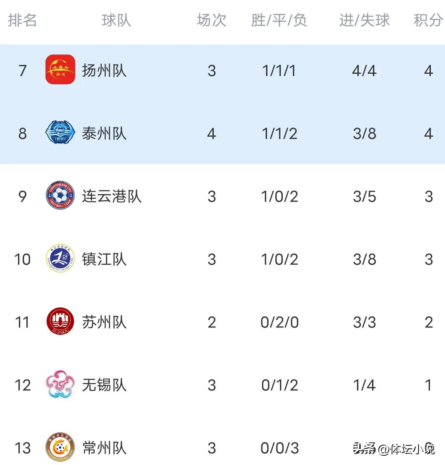Tap the Suzhou dark red logo

pos(60,321)
